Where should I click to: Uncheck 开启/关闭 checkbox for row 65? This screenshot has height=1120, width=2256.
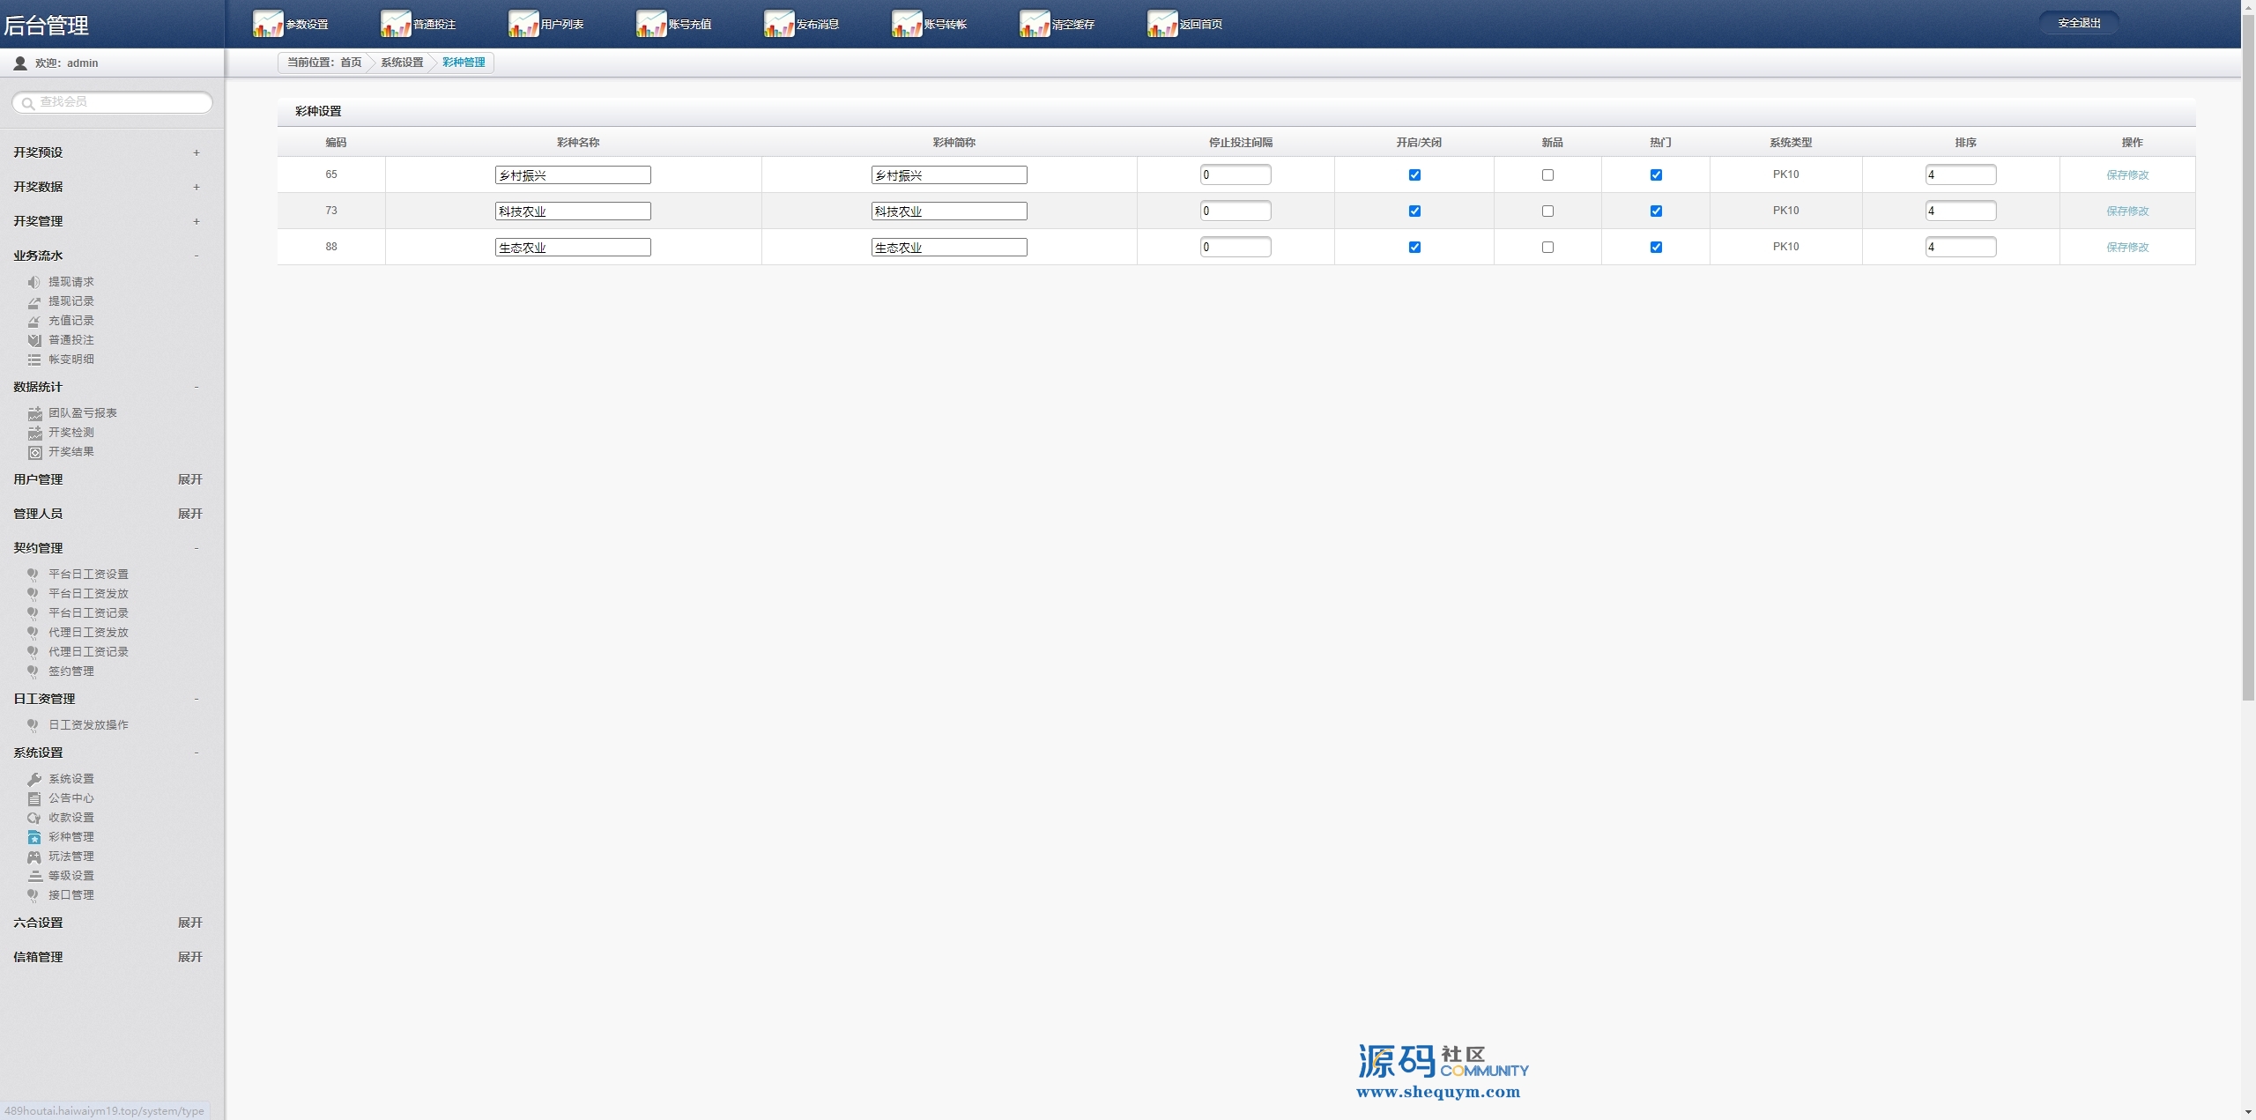1414,175
